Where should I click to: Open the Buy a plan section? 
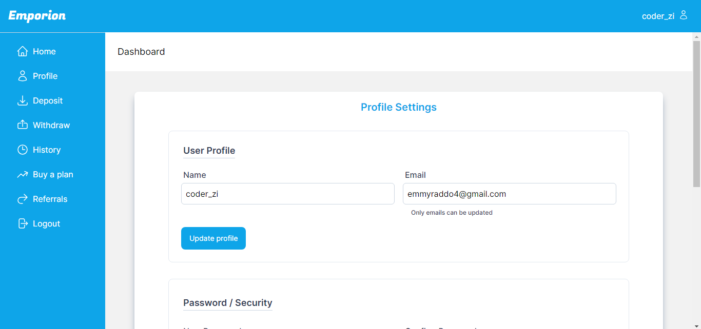[53, 174]
